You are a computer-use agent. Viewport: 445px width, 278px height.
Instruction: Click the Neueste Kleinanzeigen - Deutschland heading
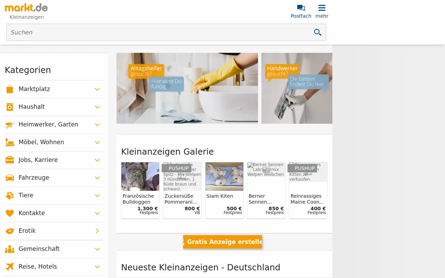tap(201, 268)
